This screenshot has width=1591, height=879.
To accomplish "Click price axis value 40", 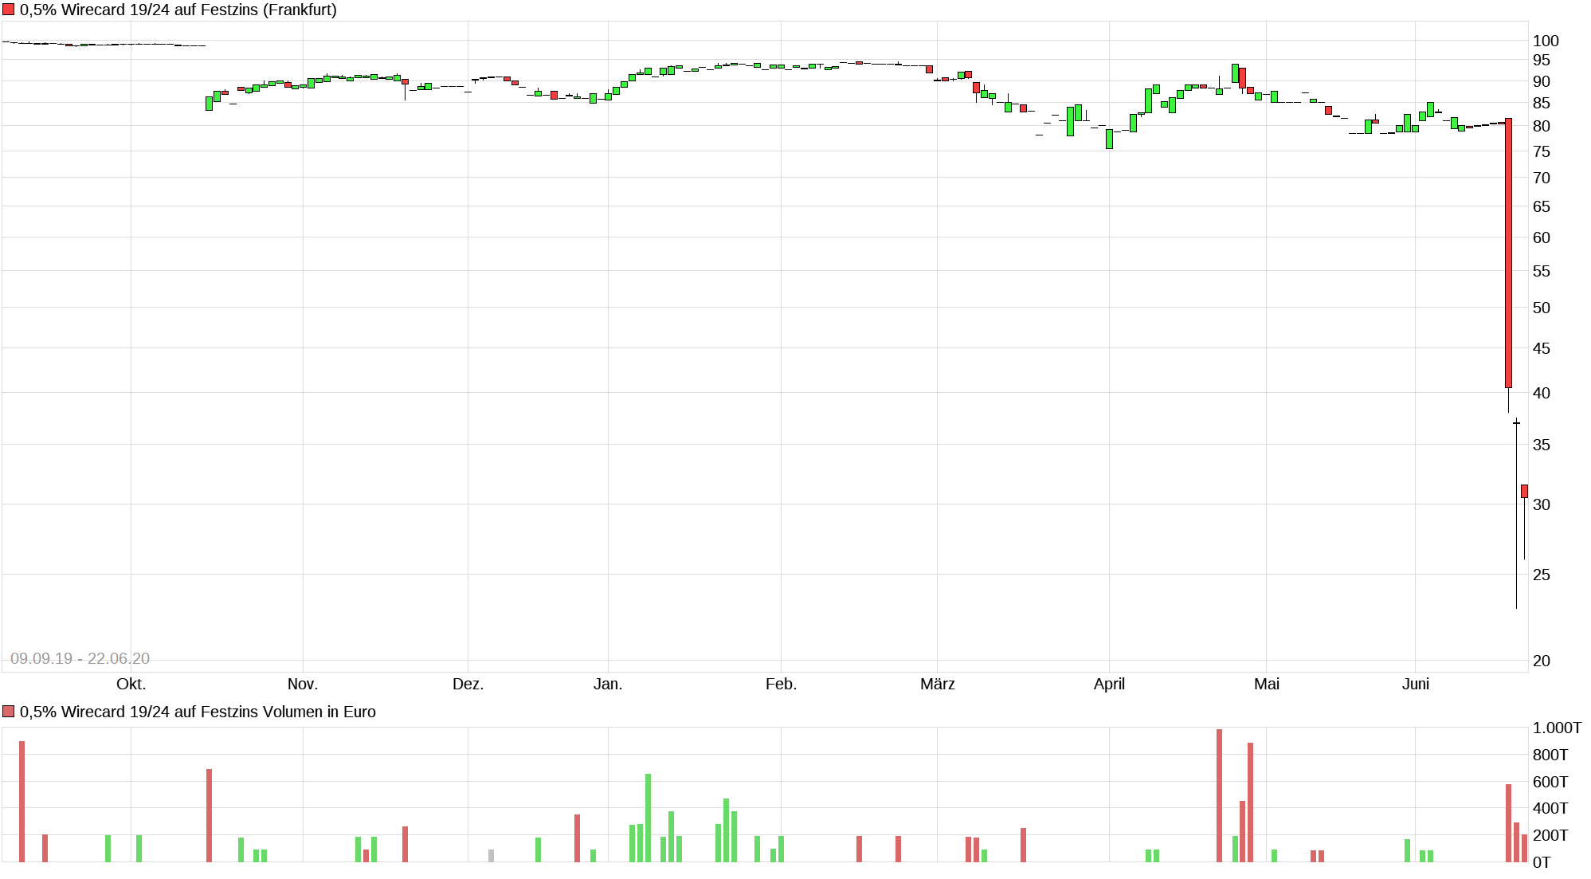I will 1542,393.
